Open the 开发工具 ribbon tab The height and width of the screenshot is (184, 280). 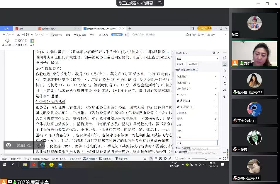click(103, 35)
